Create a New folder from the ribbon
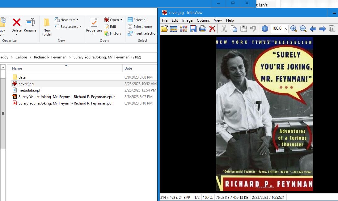 coord(47,27)
